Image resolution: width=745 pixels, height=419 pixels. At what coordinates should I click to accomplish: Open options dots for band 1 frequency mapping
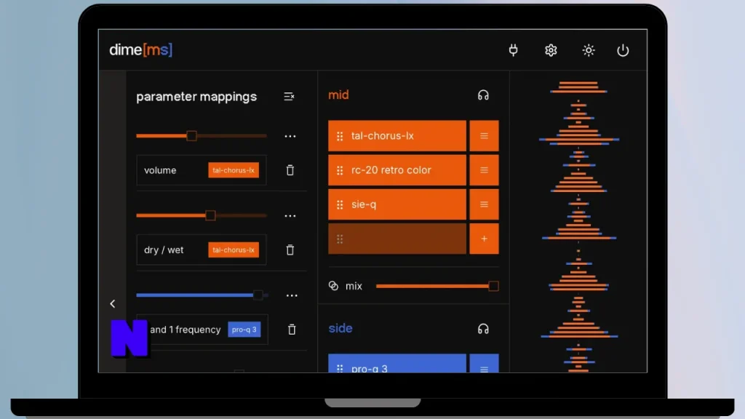292,295
